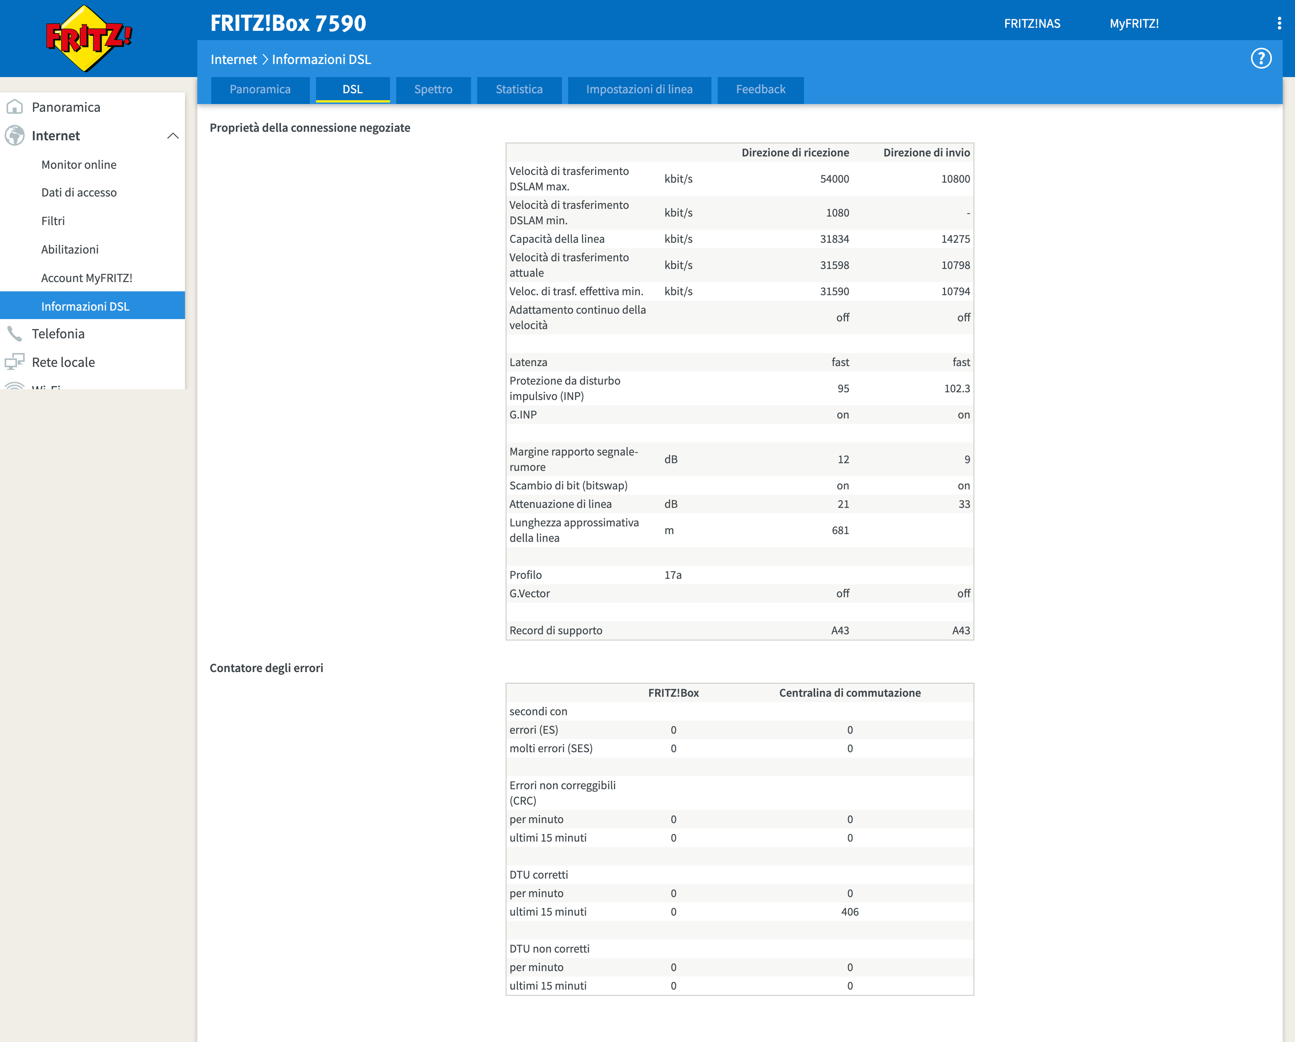Image resolution: width=1295 pixels, height=1042 pixels.
Task: Open MyFRITZ! link in header
Action: [1134, 24]
